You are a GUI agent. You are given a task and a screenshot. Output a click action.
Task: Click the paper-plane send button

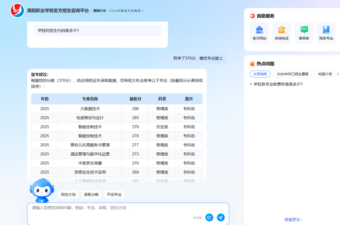(x=221, y=217)
